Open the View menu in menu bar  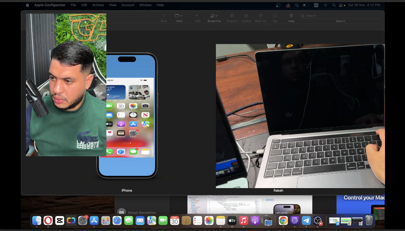coord(113,5)
